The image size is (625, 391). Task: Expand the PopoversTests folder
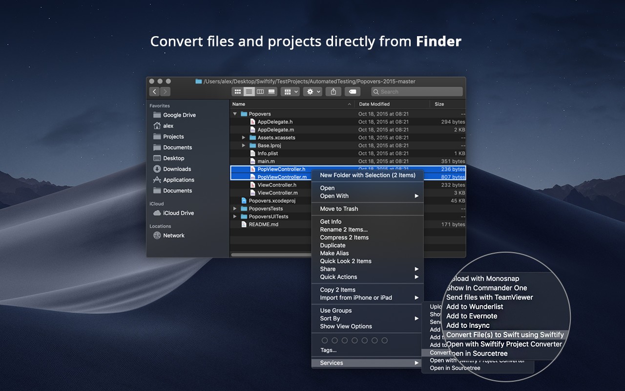click(235, 208)
